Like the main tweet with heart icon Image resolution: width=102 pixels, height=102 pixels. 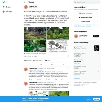click(52, 65)
